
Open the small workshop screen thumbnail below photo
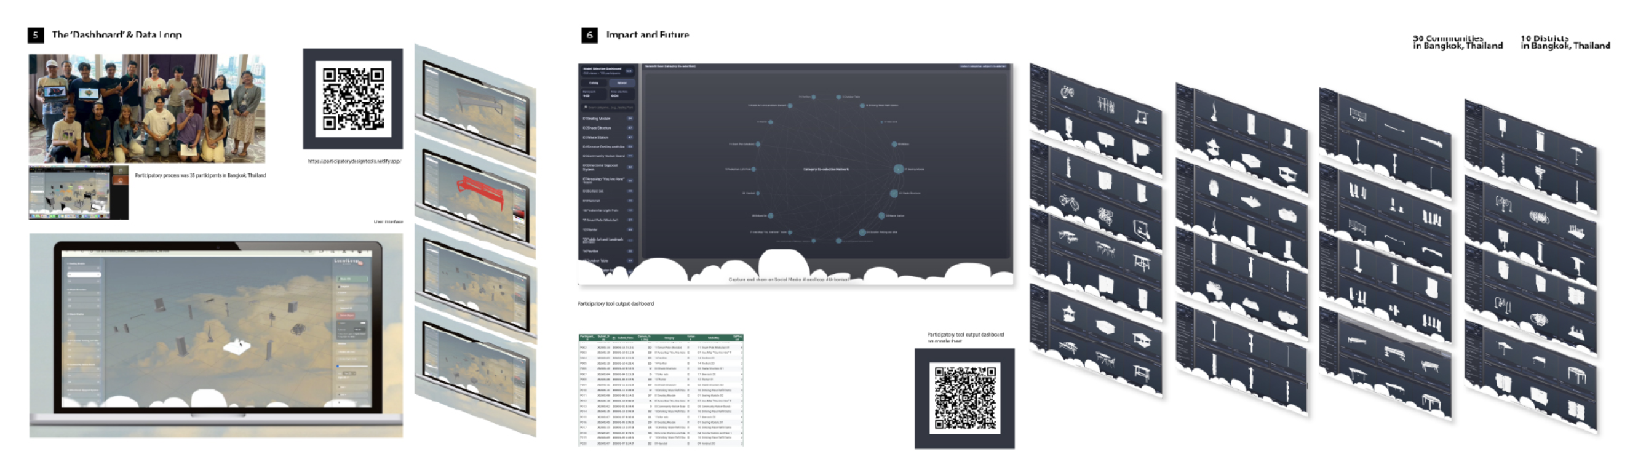tap(79, 193)
